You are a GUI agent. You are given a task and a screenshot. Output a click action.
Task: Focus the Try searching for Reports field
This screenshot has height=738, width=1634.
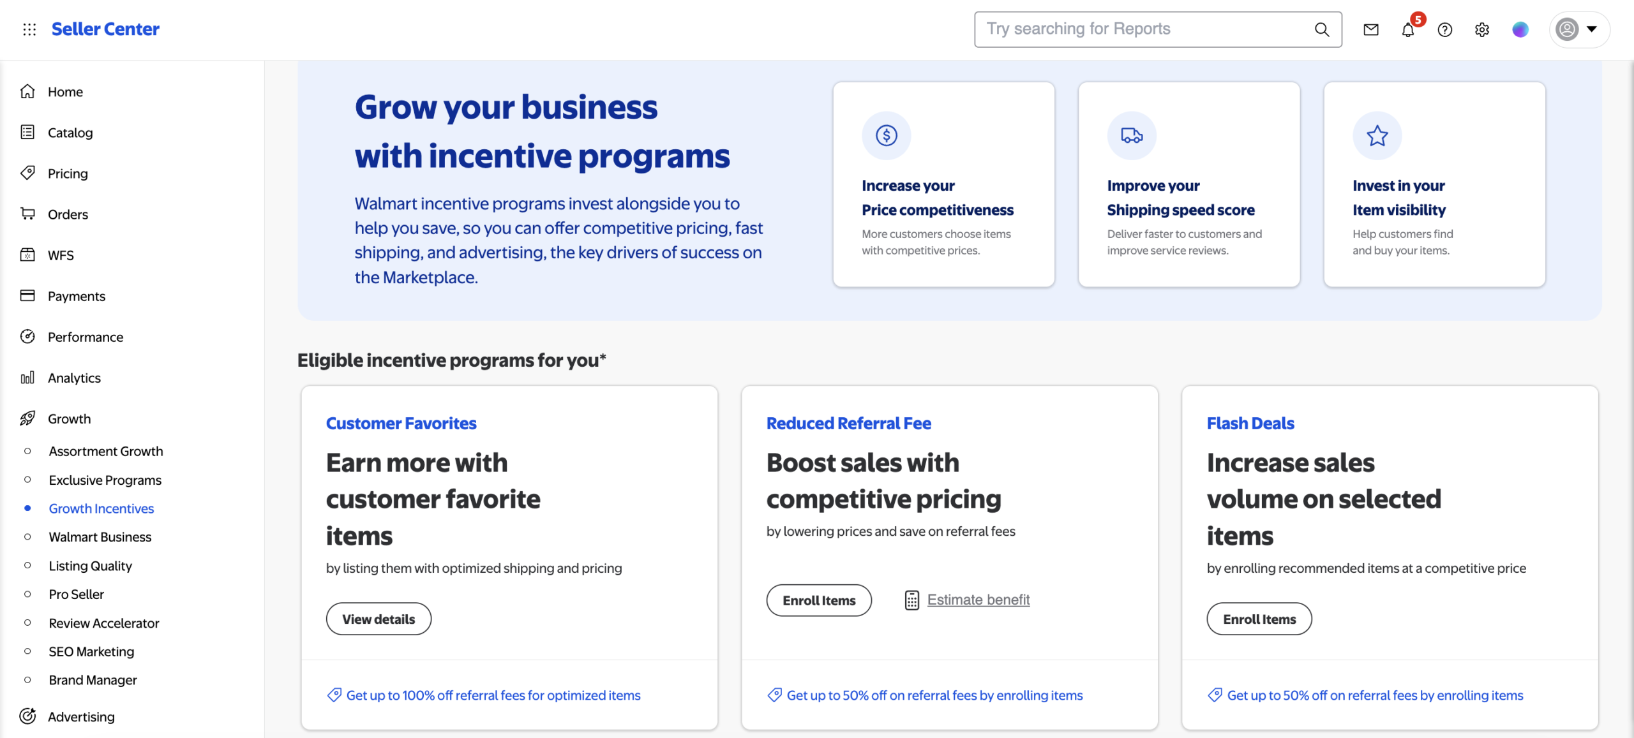click(1158, 29)
